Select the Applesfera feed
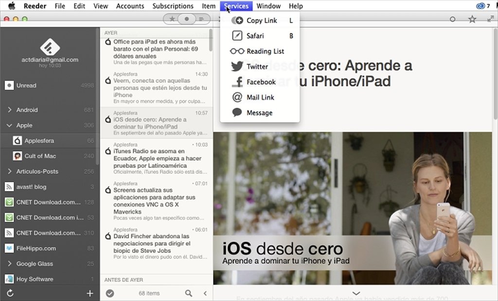This screenshot has height=301, width=498. pos(50,140)
